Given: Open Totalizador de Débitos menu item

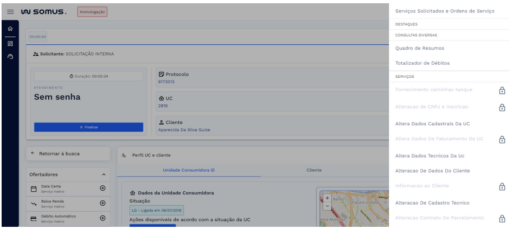Looking at the screenshot, I should point(422,63).
